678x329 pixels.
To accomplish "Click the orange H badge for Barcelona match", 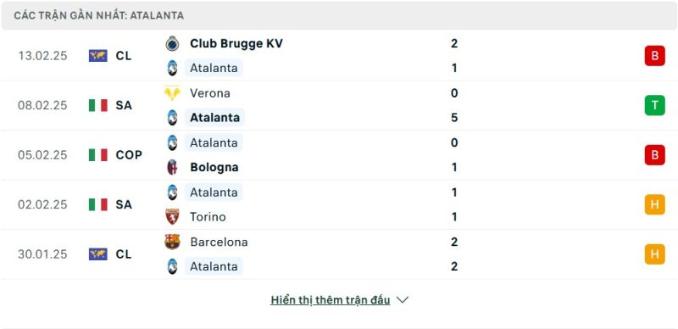I will (654, 254).
